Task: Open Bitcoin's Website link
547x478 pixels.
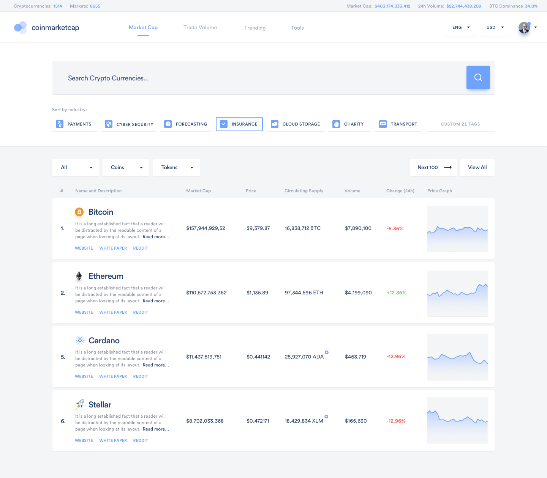Action: point(84,248)
